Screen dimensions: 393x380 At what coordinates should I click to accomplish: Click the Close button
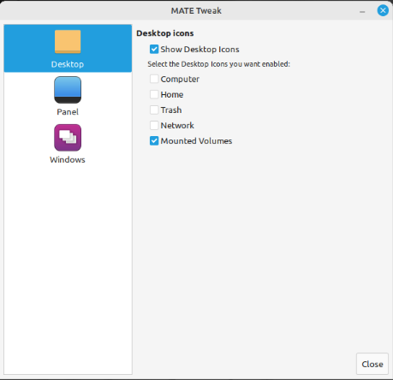(372, 364)
